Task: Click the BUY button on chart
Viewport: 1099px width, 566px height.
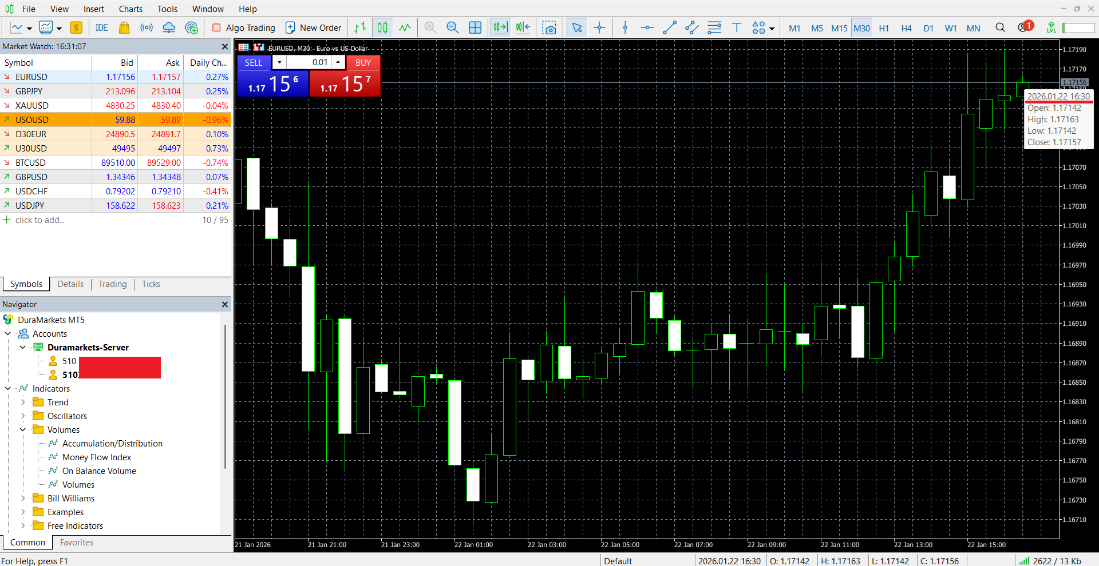Action: 363,62
